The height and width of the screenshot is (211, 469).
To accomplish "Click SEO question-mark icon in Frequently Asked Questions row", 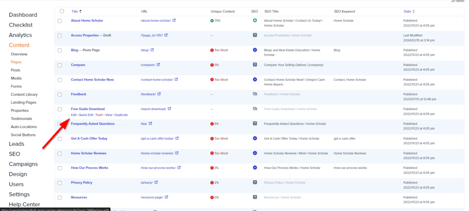I will (x=255, y=124).
